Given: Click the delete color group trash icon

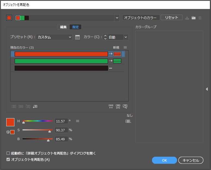Looking at the screenshot, I should [200, 18].
